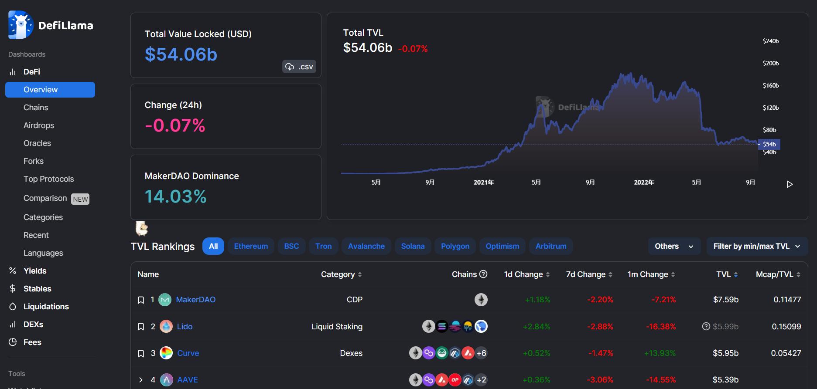Filter rankings by Optimism chain
The width and height of the screenshot is (817, 389).
tap(503, 246)
